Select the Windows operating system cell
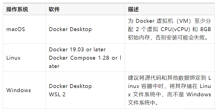The width and height of the screenshot is (218, 111). [18, 90]
